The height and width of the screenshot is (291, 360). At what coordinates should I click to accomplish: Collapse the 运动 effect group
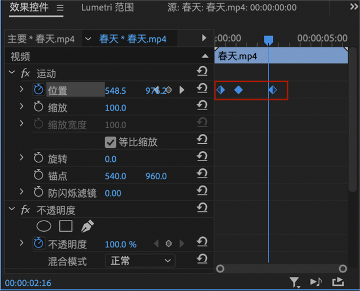pos(12,72)
